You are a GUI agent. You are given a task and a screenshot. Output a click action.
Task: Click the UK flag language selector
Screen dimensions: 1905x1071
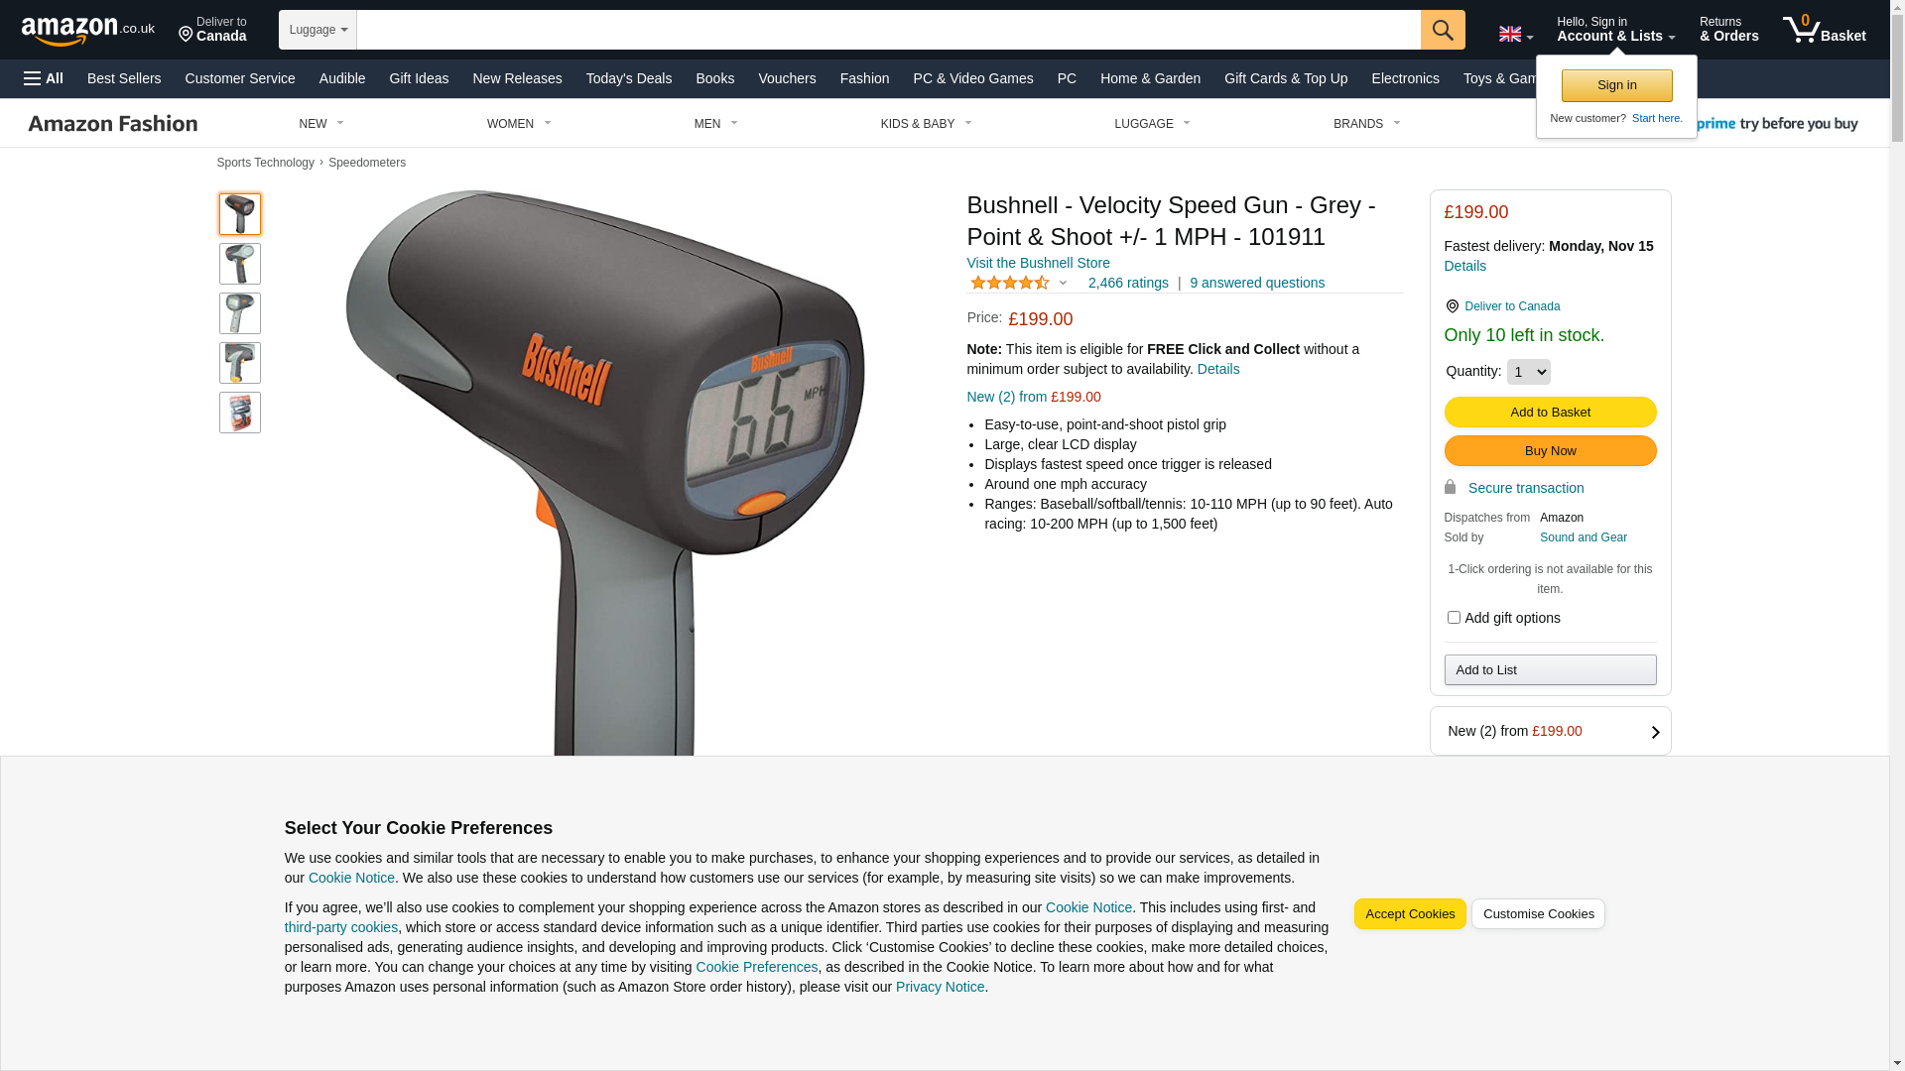1515,34
